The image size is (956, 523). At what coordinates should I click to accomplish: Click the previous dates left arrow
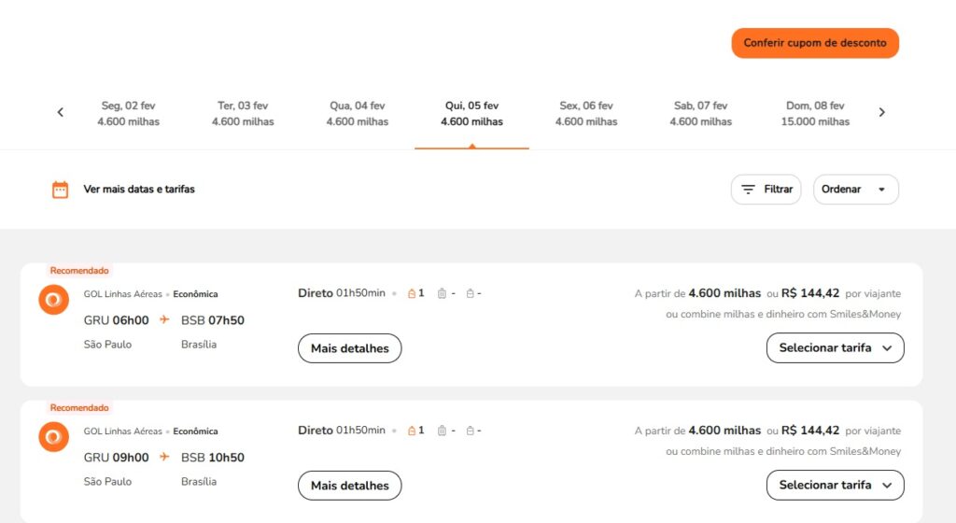[x=61, y=112]
